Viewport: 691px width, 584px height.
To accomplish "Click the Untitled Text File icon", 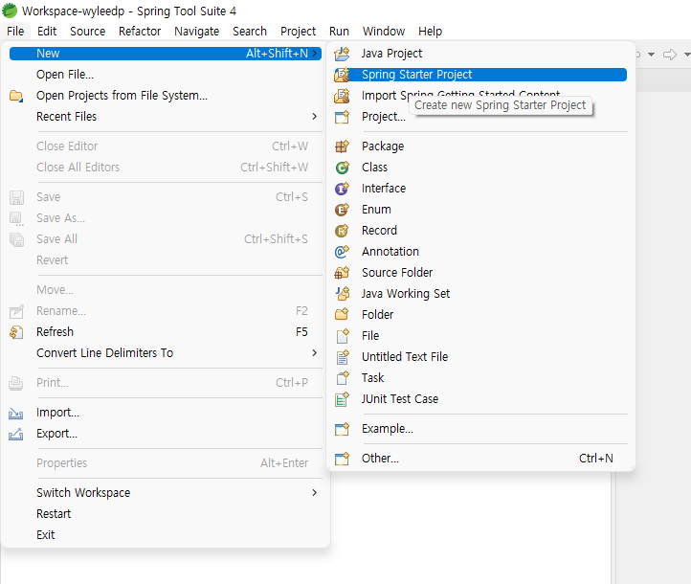I will [x=342, y=357].
